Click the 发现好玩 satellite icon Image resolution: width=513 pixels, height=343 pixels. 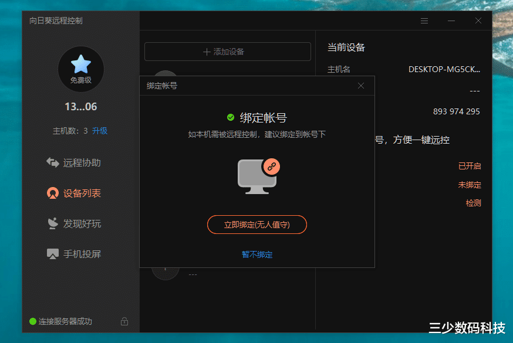click(x=53, y=223)
